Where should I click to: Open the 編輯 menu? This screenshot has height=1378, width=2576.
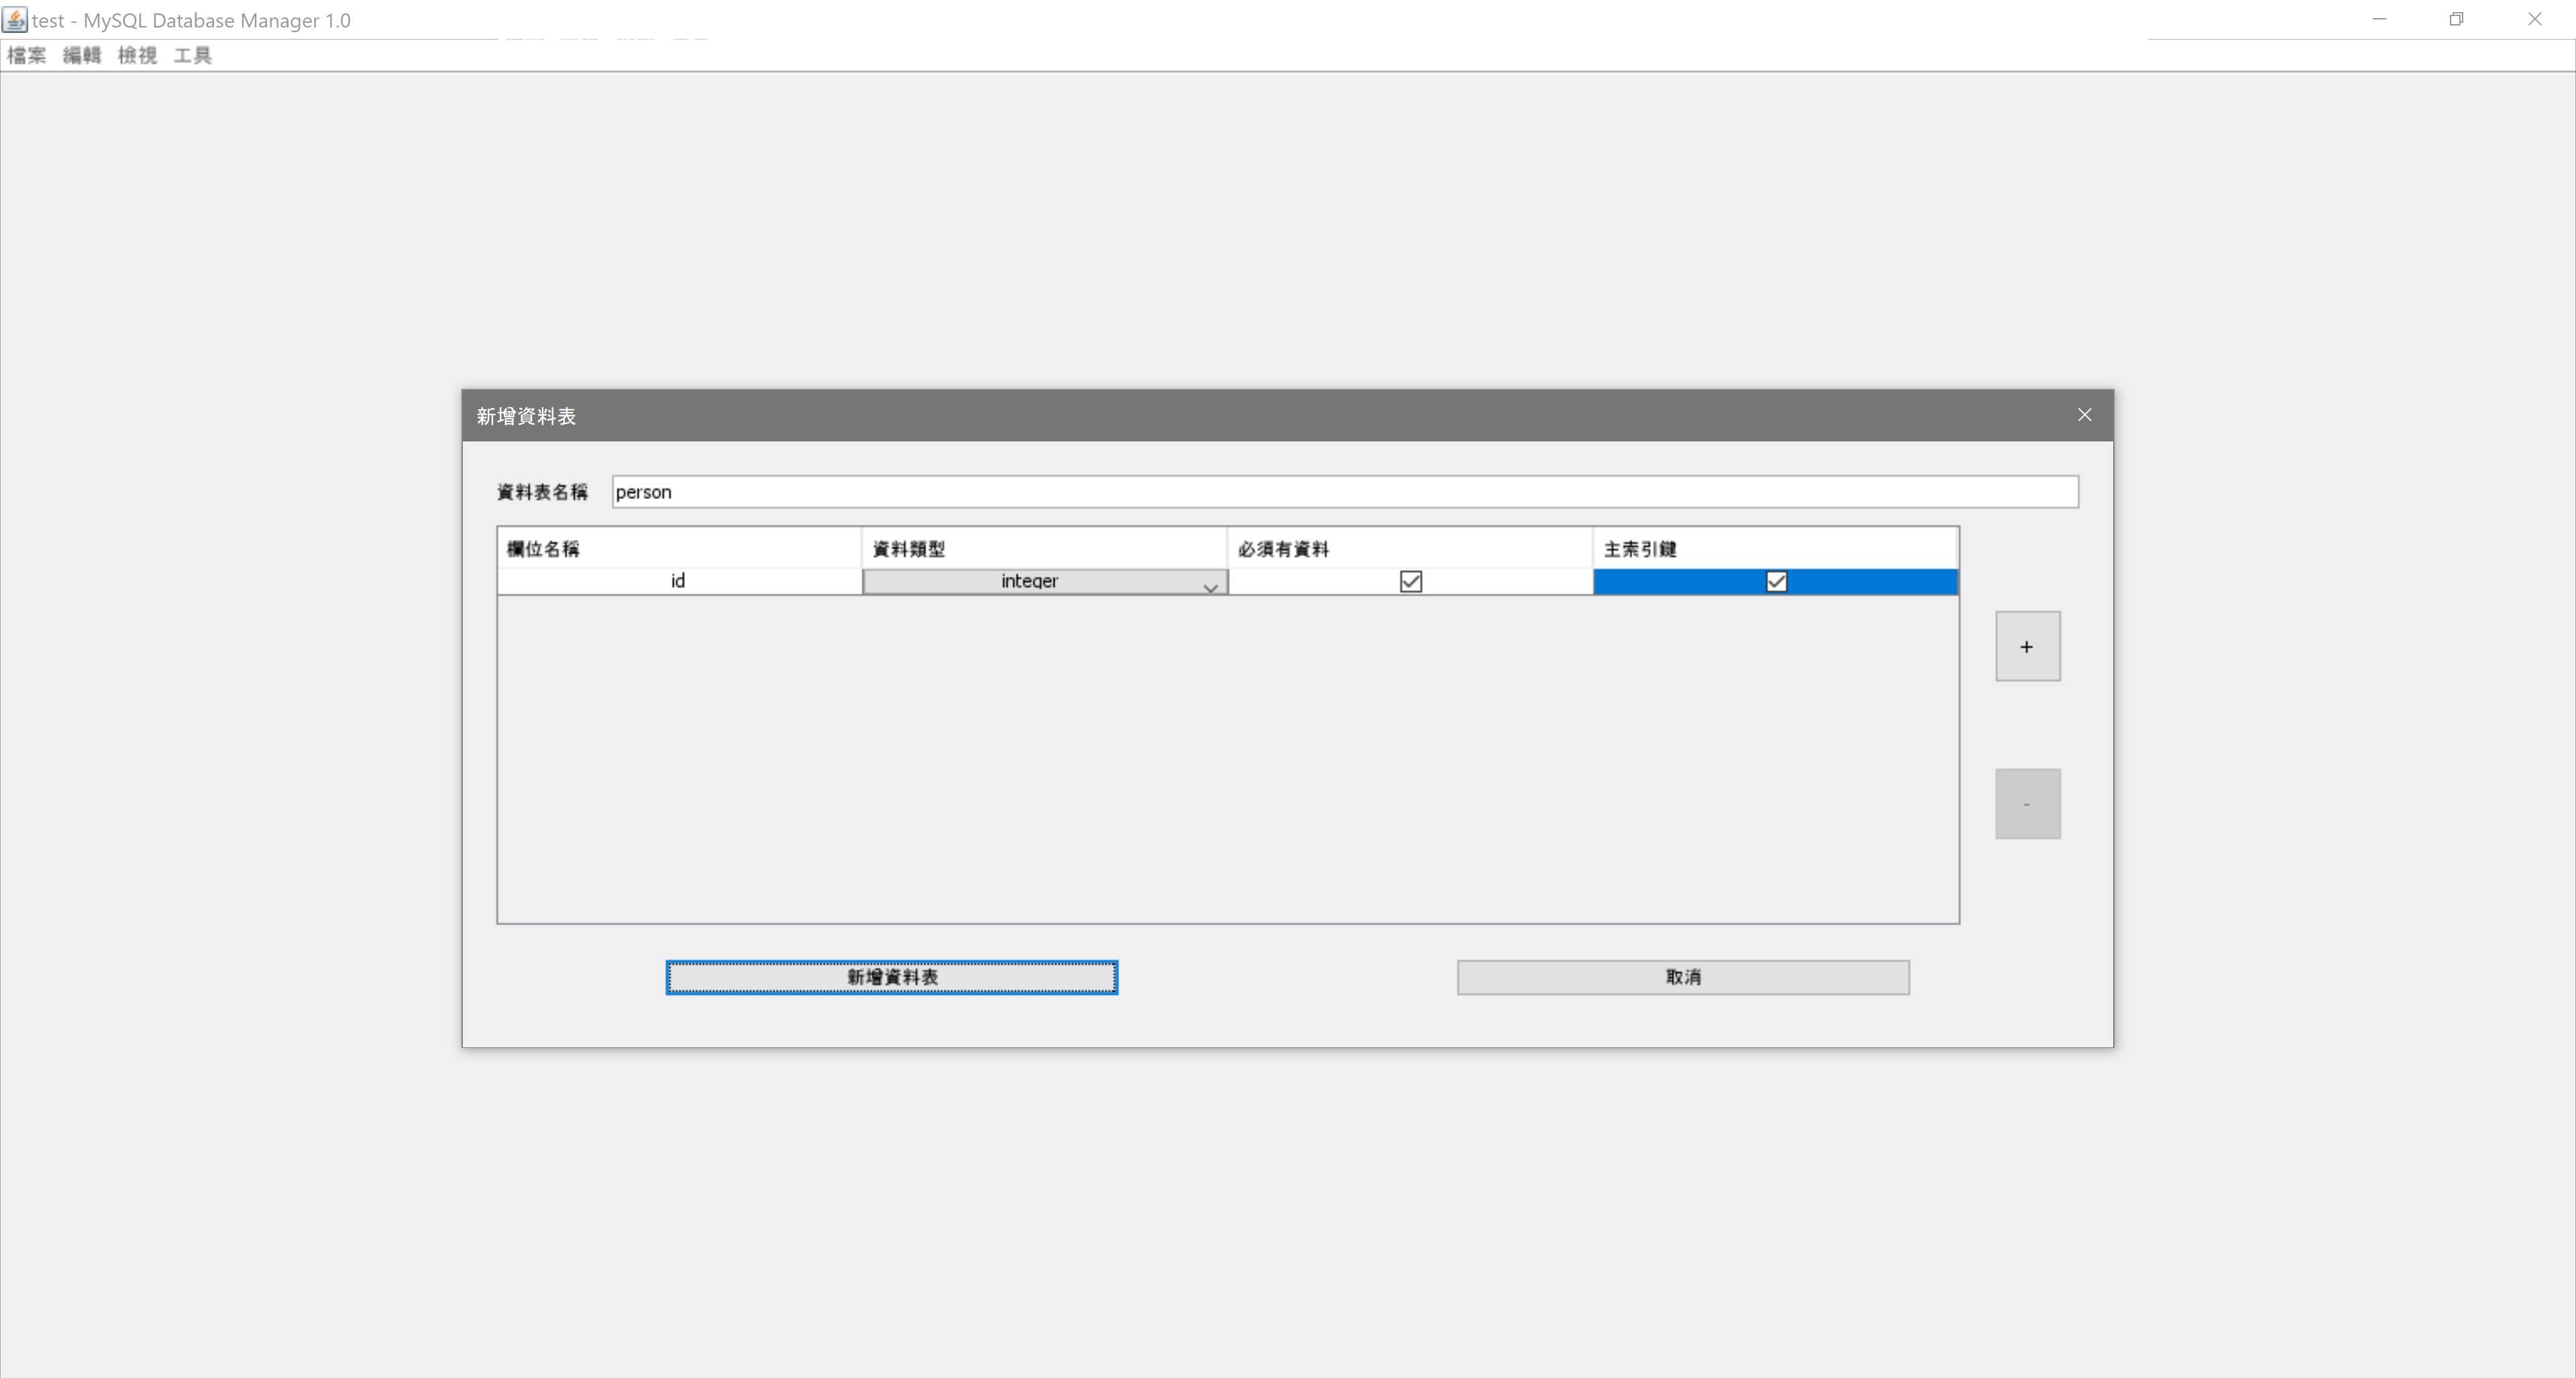82,56
